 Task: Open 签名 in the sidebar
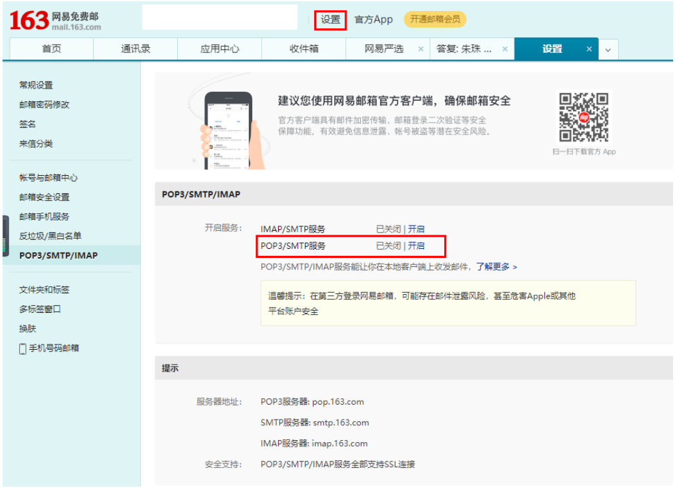(28, 124)
